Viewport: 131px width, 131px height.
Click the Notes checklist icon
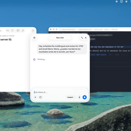13,31
